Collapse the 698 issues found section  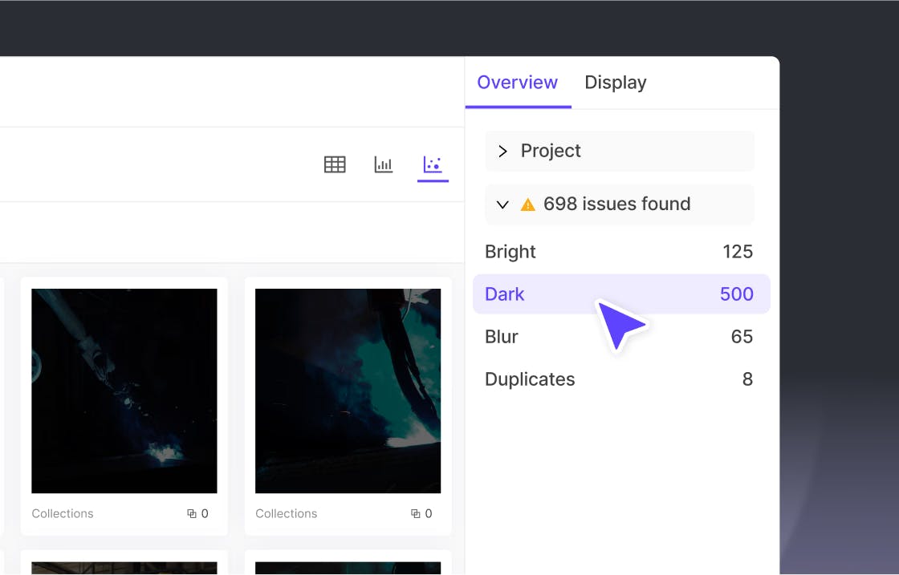pyautogui.click(x=502, y=204)
